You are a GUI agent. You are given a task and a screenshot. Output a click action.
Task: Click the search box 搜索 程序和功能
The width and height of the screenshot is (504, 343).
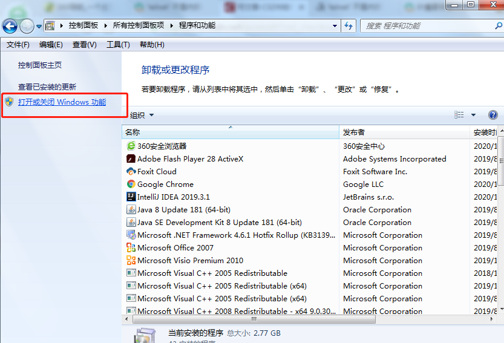click(x=429, y=26)
